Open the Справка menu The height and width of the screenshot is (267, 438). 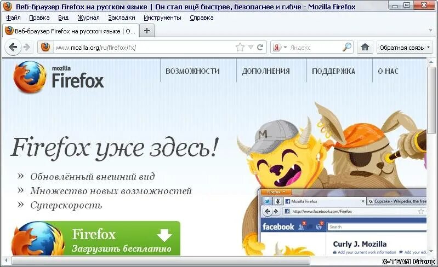click(x=202, y=18)
